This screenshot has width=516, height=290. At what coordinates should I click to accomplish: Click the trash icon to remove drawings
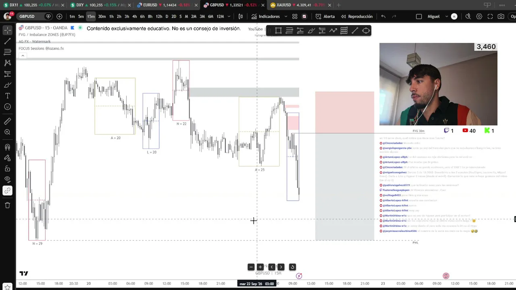(x=7, y=205)
